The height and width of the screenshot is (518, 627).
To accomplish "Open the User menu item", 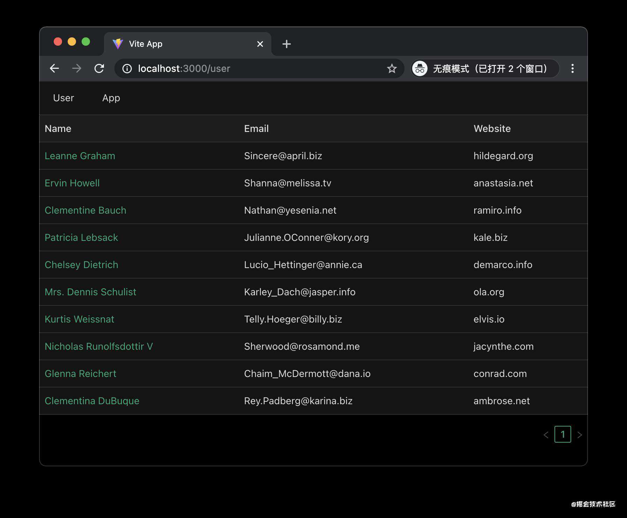I will pos(63,98).
